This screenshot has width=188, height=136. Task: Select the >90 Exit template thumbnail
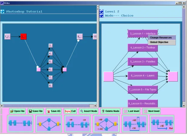coord(162,124)
